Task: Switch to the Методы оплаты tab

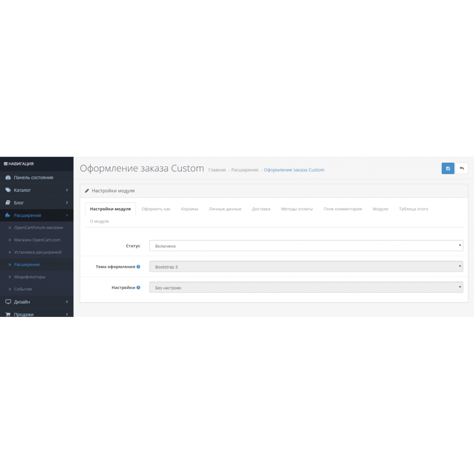Action: pos(297,209)
